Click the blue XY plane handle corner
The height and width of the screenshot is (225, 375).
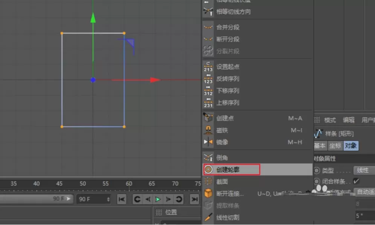click(x=130, y=43)
